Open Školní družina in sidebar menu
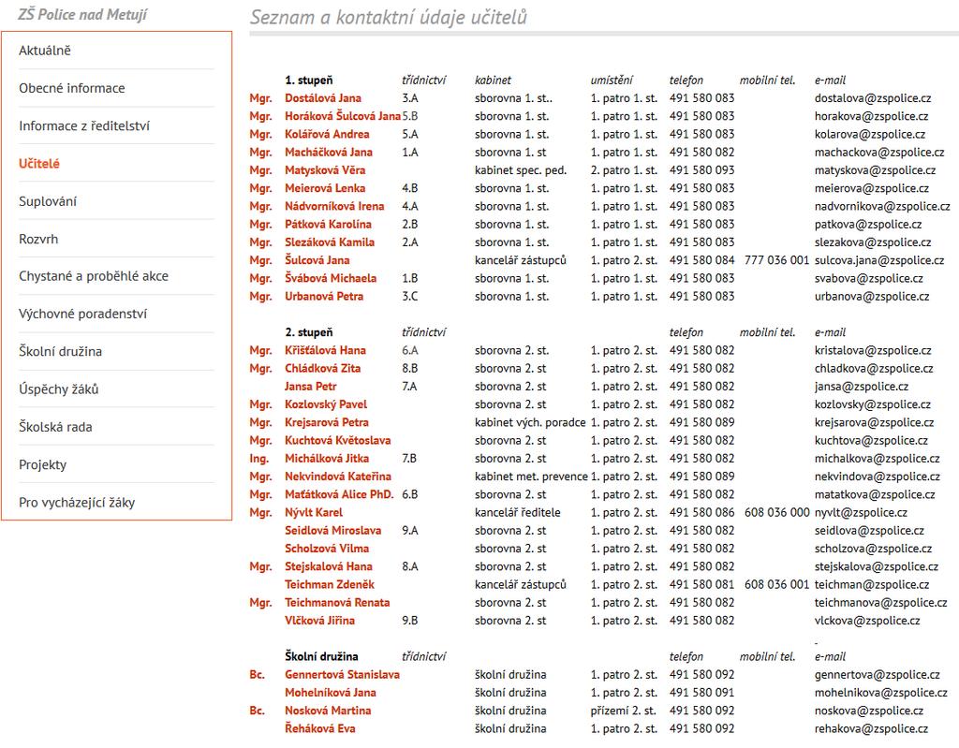This screenshot has height=748, width=959. pos(61,352)
